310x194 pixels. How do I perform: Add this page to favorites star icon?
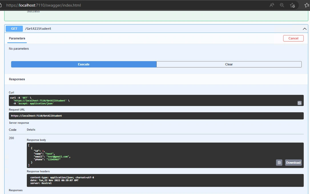(292, 5)
